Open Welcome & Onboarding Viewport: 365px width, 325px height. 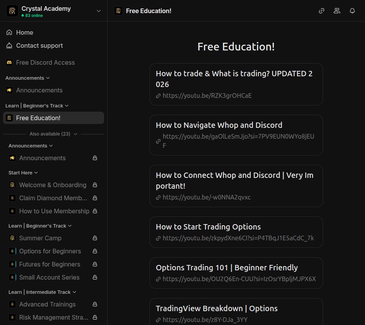coord(53,185)
